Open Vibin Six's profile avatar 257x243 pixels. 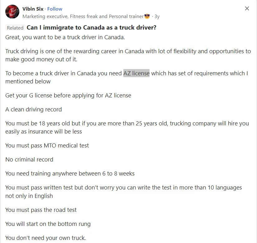click(12, 12)
